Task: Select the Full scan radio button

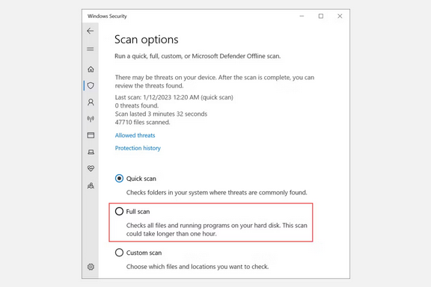Action: (119, 212)
